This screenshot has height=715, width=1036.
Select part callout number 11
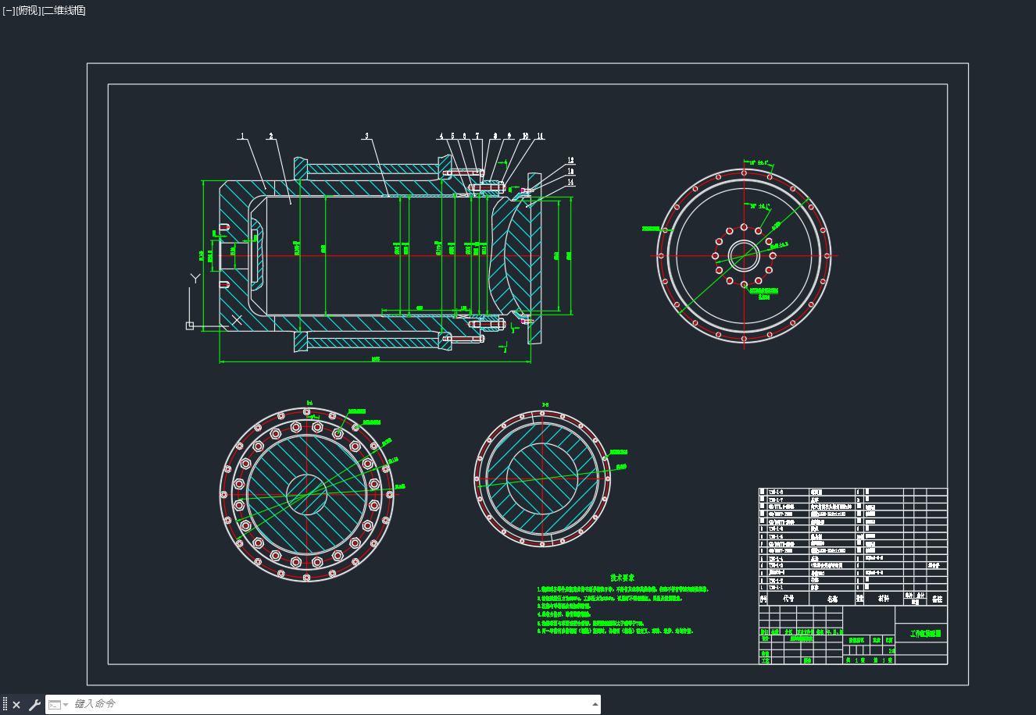(x=539, y=137)
